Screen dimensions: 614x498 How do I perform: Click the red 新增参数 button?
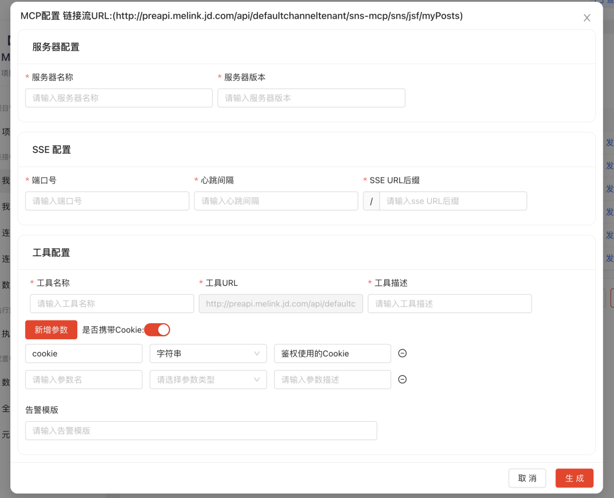pyautogui.click(x=51, y=330)
